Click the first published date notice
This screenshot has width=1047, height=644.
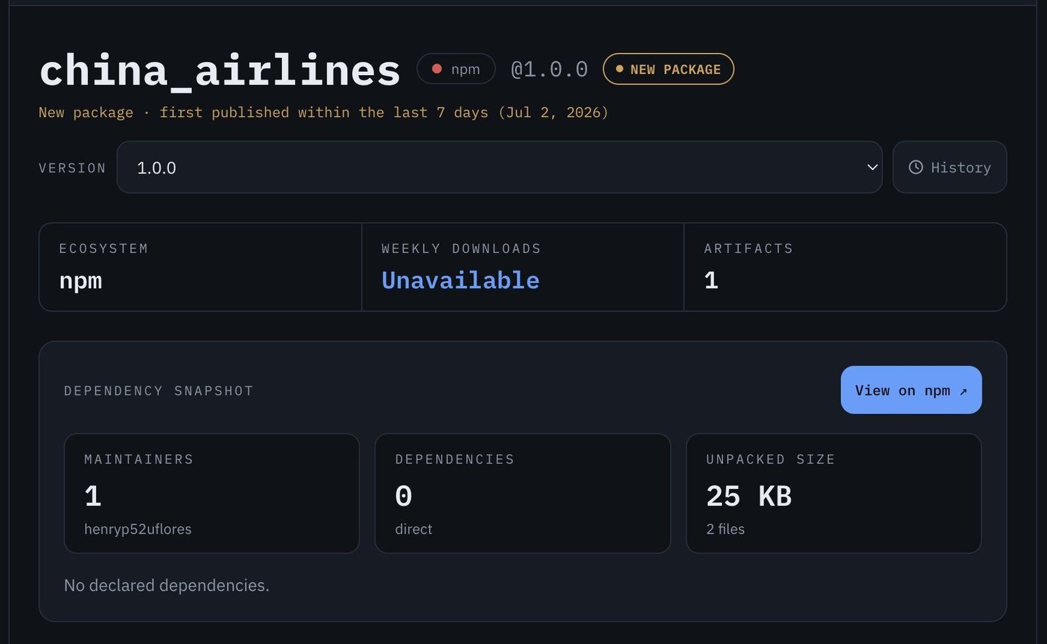point(323,112)
